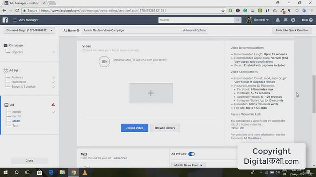
Task: Open the notifications bell
Action: click(278, 20)
